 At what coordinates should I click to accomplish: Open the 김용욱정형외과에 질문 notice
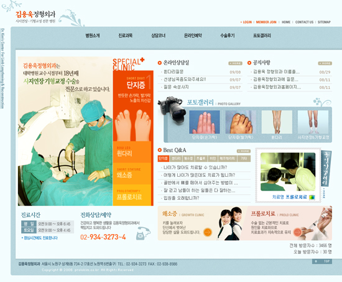275,80
